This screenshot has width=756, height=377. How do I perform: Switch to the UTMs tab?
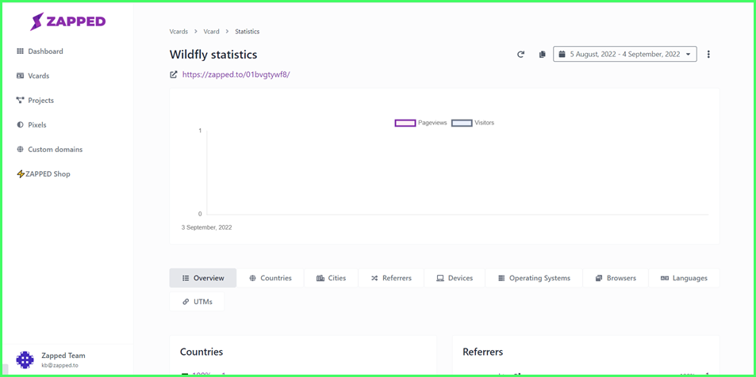pos(197,302)
